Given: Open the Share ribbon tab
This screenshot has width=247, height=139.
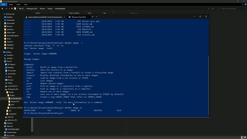Looking at the screenshot, I should pos(18,4).
